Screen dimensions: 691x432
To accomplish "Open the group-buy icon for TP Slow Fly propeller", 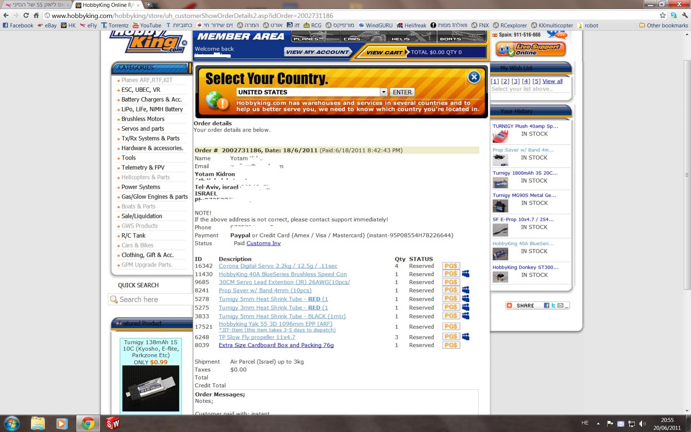I will point(466,337).
